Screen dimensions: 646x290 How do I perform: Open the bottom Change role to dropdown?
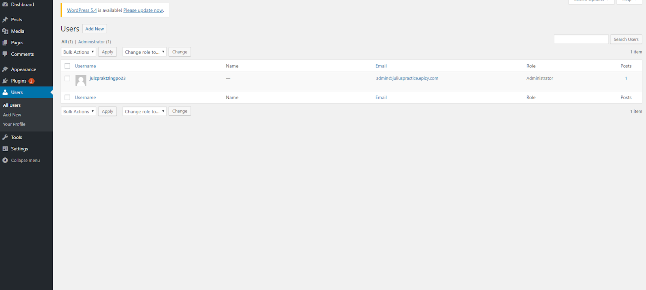[x=145, y=111]
